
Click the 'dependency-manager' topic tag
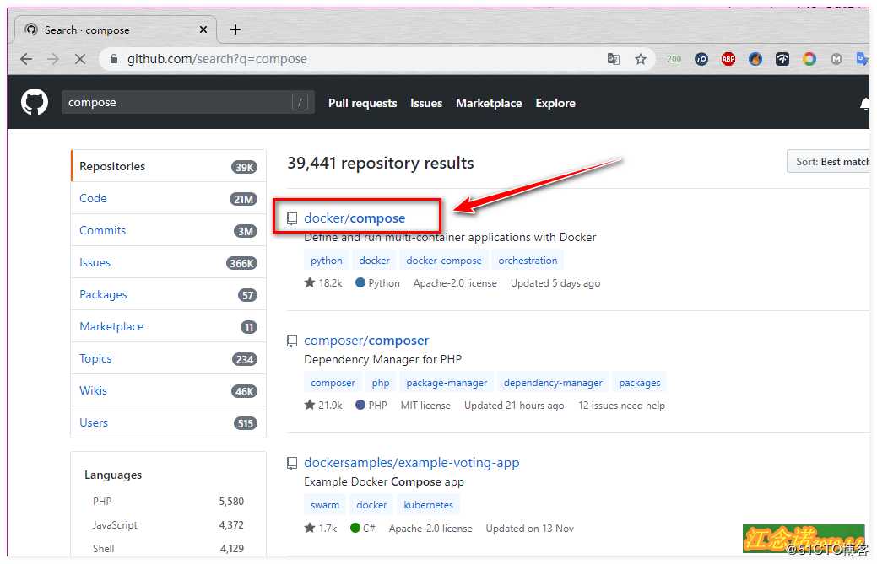pyautogui.click(x=553, y=383)
